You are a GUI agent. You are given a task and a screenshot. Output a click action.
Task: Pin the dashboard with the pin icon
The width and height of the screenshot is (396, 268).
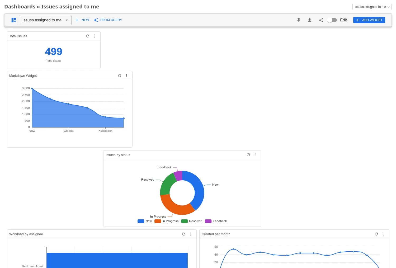299,20
